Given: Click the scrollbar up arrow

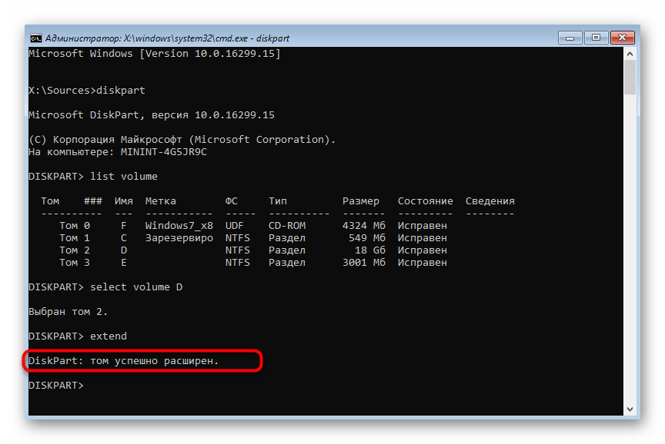Looking at the screenshot, I should coord(630,54).
